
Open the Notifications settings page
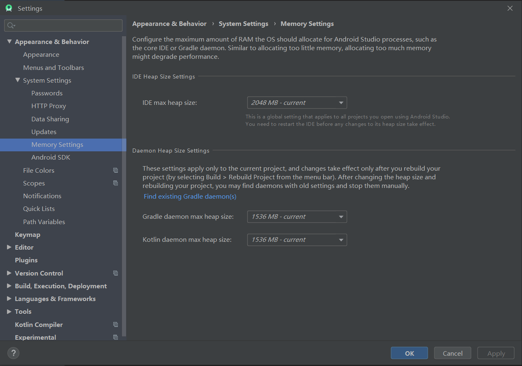point(42,196)
